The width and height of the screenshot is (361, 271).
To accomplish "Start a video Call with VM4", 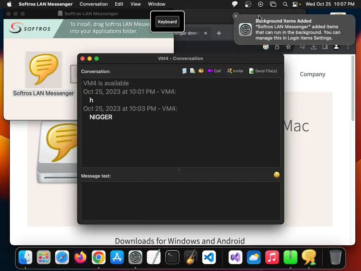I will tap(214, 71).
